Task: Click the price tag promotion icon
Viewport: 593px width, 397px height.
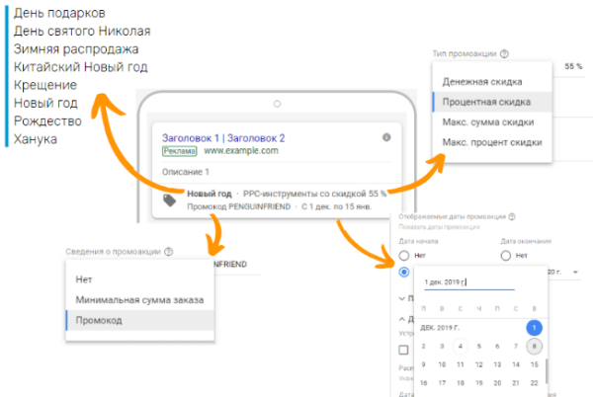Action: (x=170, y=199)
